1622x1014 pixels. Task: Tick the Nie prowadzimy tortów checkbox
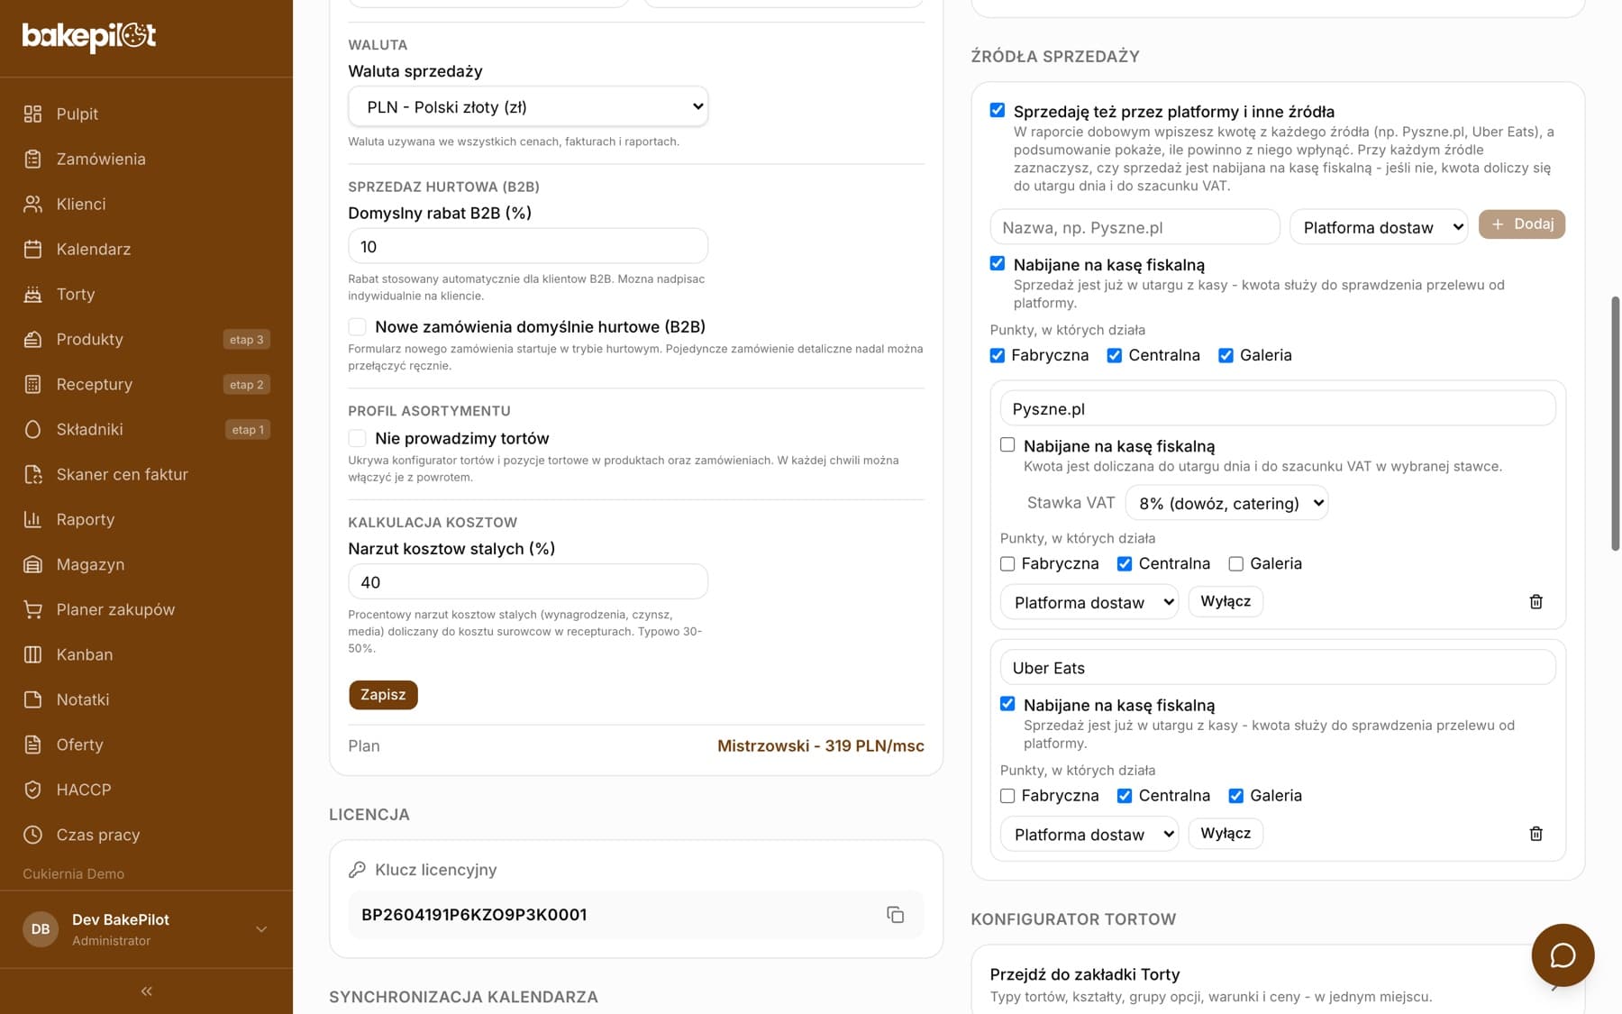pyautogui.click(x=358, y=438)
